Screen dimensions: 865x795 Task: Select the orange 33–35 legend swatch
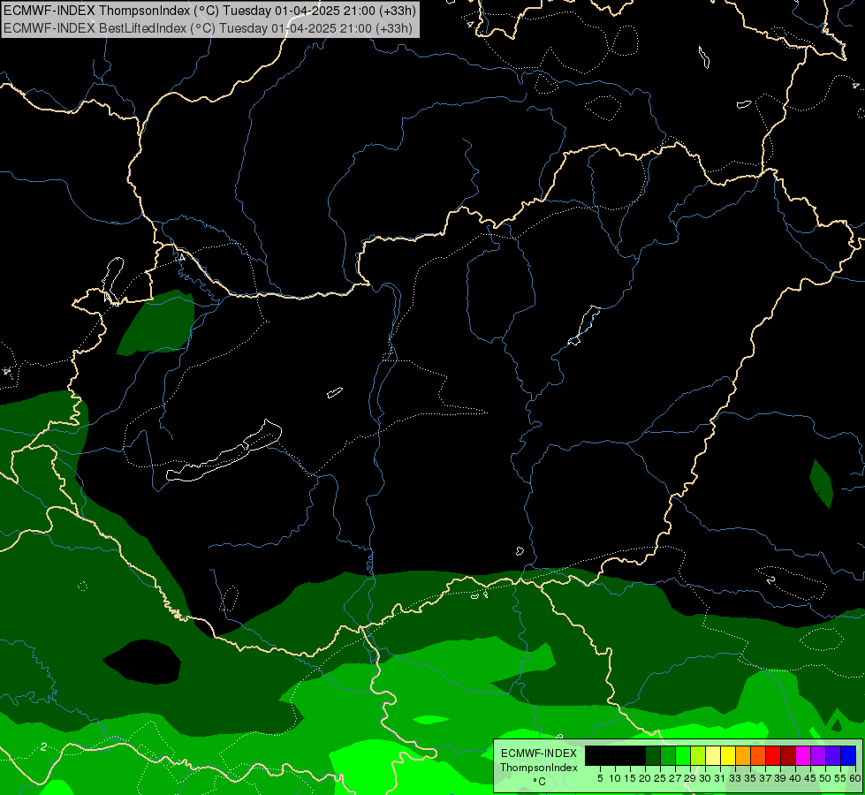(743, 755)
